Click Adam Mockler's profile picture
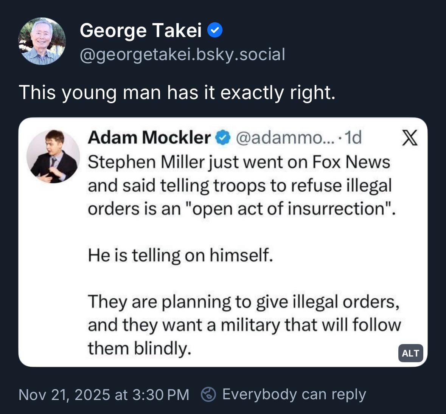Screen dimensions: 446x414 click(x=53, y=157)
